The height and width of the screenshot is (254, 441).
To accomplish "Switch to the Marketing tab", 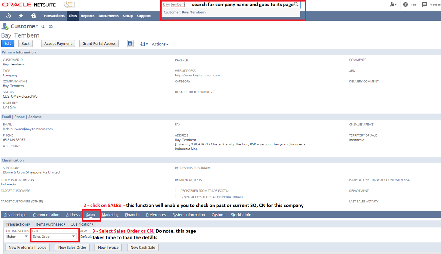I will point(110,215).
